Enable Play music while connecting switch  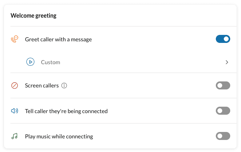tap(223, 136)
